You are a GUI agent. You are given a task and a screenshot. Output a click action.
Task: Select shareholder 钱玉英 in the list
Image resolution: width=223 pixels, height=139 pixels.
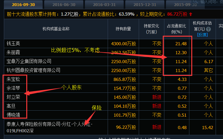coord(13,43)
